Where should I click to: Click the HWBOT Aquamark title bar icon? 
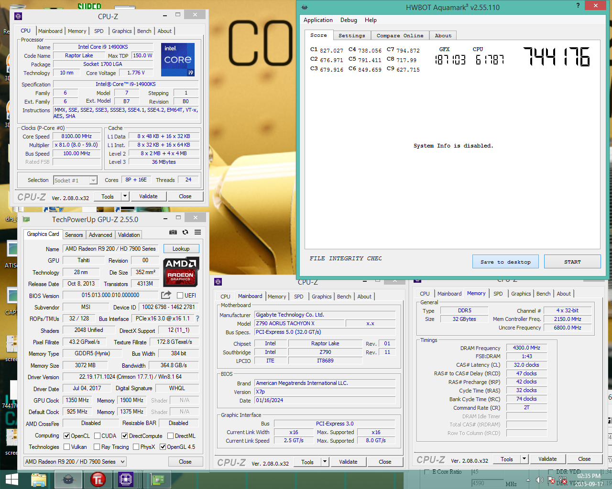(305, 7)
